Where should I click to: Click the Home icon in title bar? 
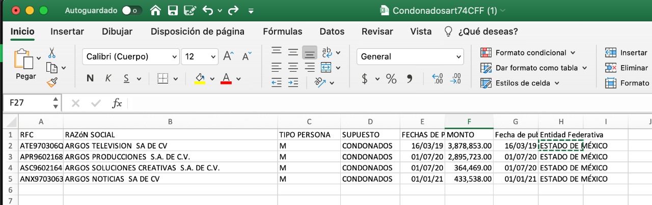click(156, 10)
